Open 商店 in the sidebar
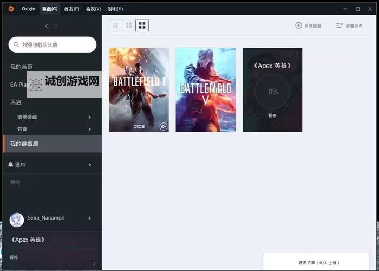 coord(16,102)
